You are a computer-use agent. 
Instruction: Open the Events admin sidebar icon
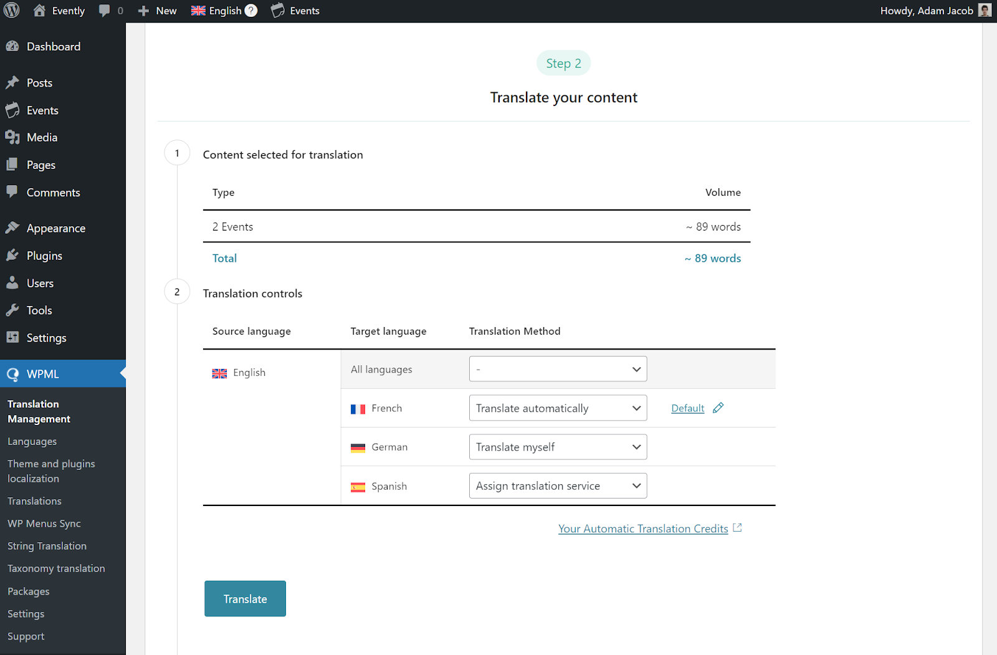pos(14,110)
